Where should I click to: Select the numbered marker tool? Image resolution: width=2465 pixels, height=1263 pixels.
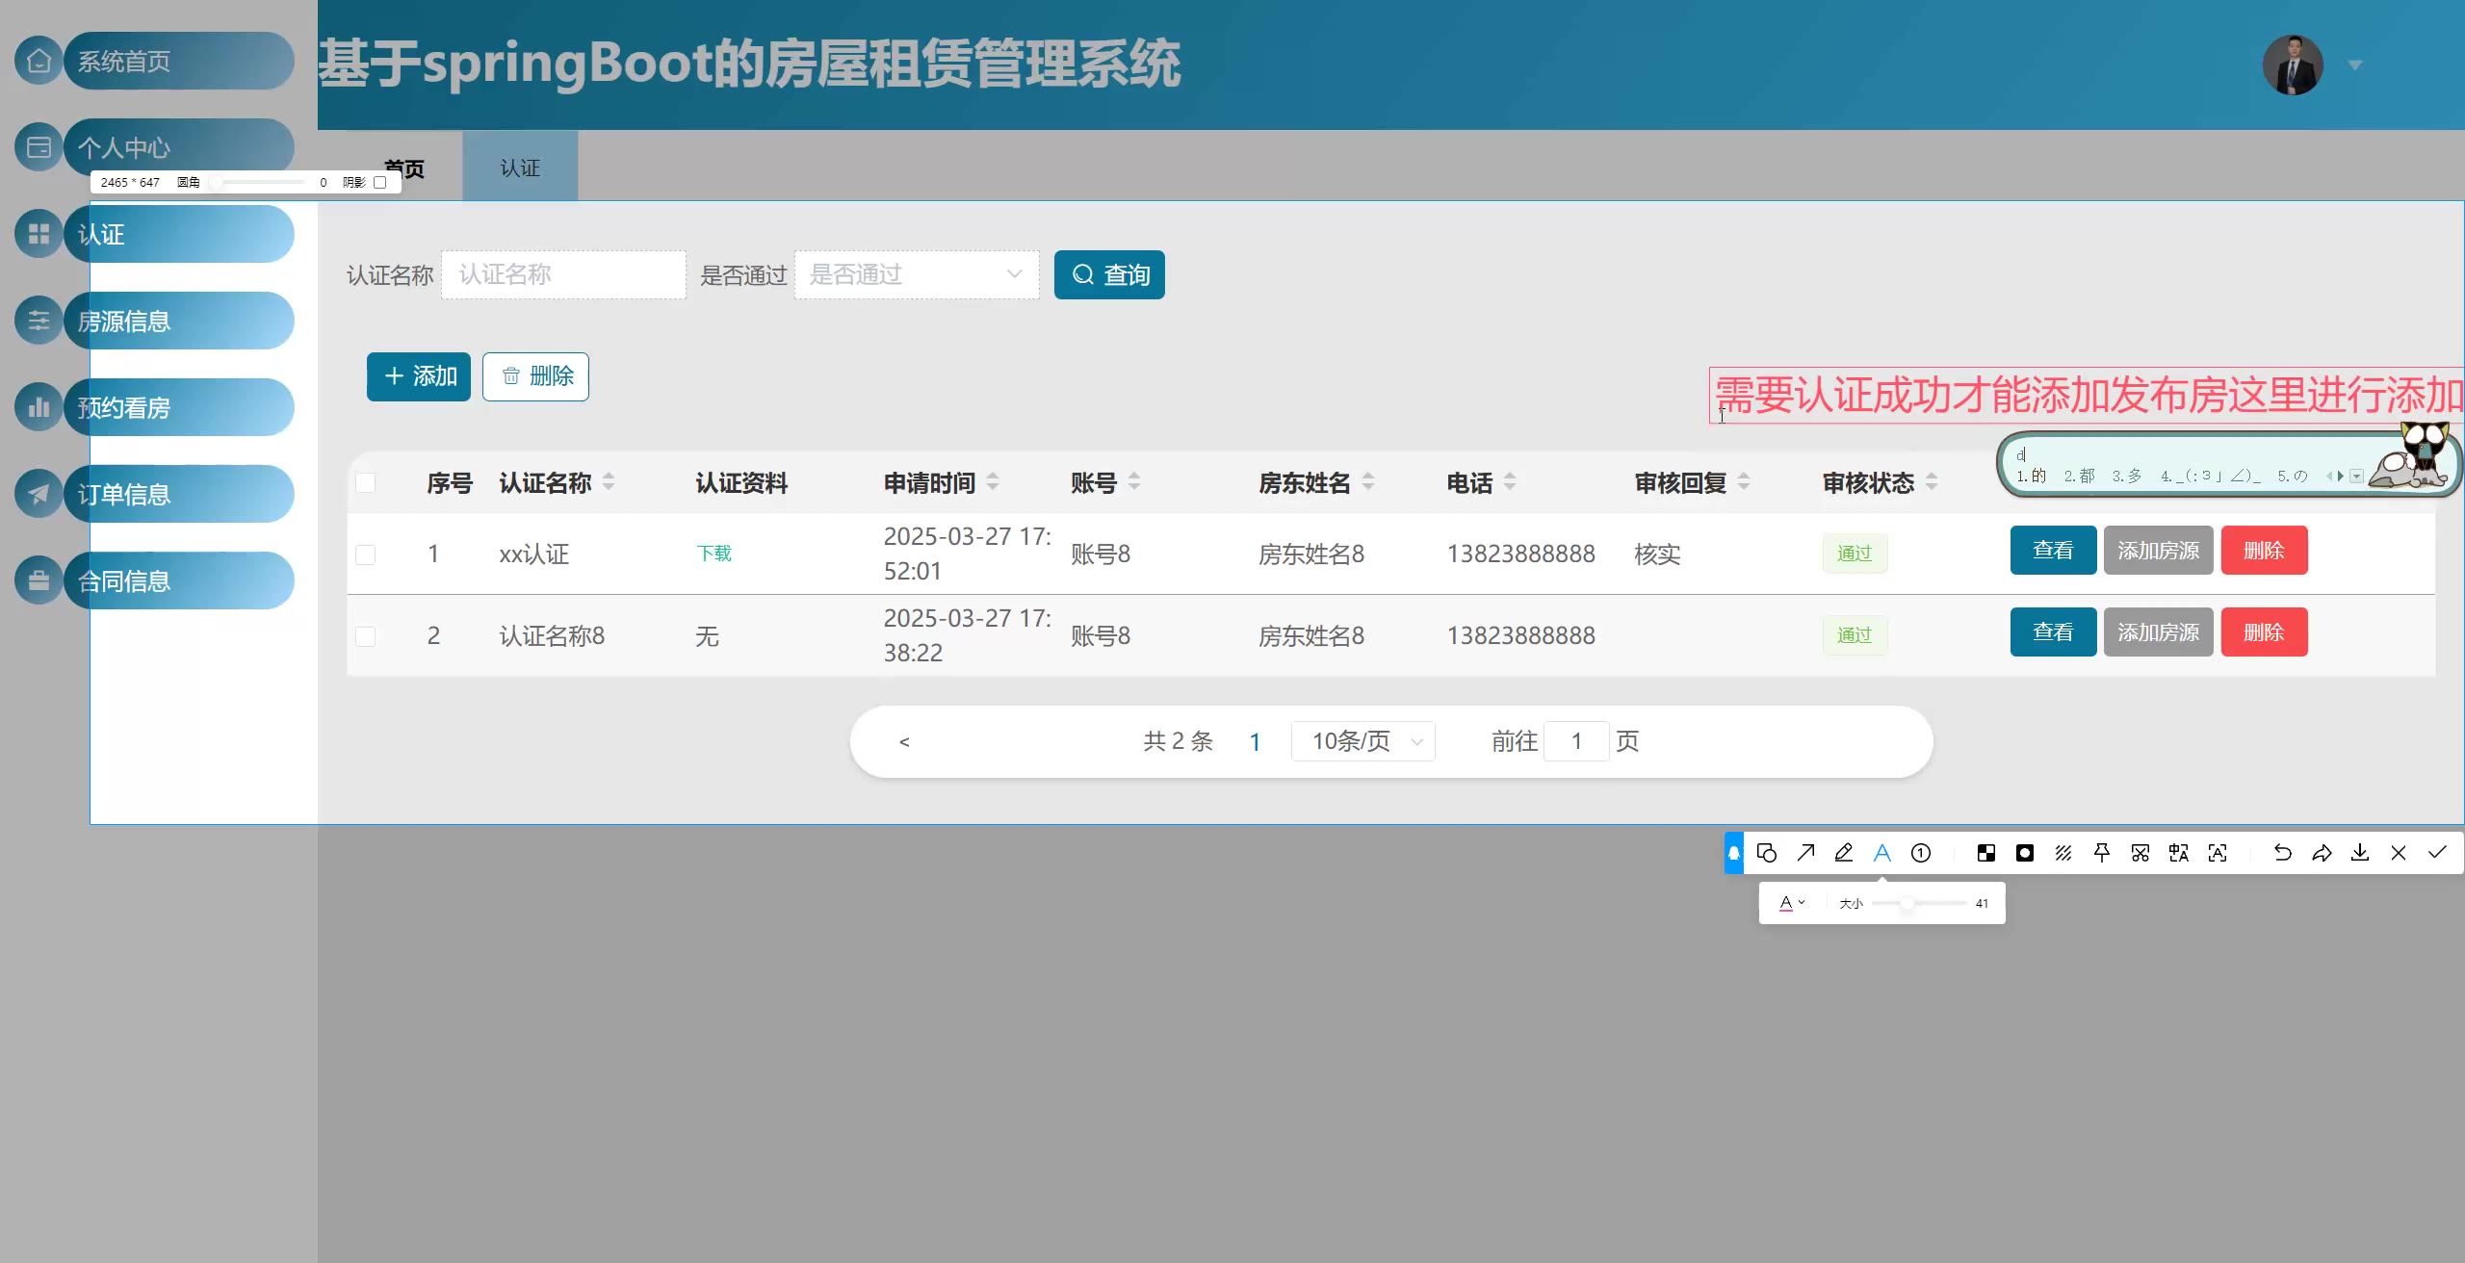click(x=1921, y=853)
